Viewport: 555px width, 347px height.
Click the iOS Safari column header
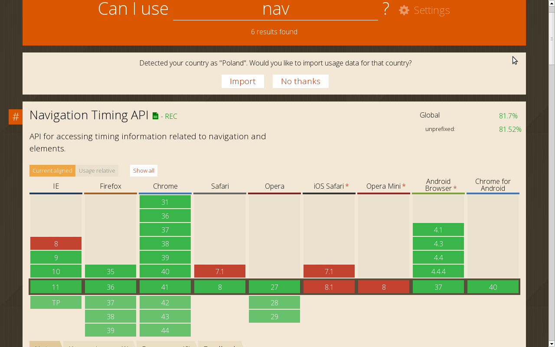[x=329, y=186]
